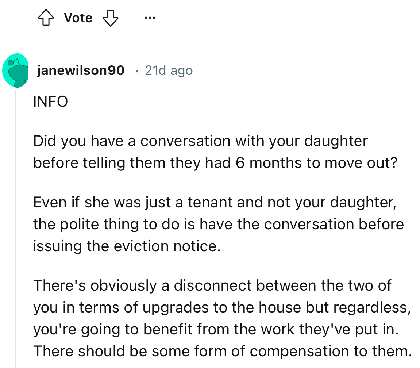Expand overflow actions via the '...' control
Image resolution: width=420 pixels, height=368 pixels.
(150, 17)
